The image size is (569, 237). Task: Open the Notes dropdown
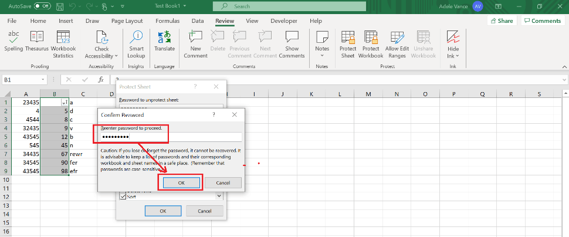pyautogui.click(x=322, y=44)
